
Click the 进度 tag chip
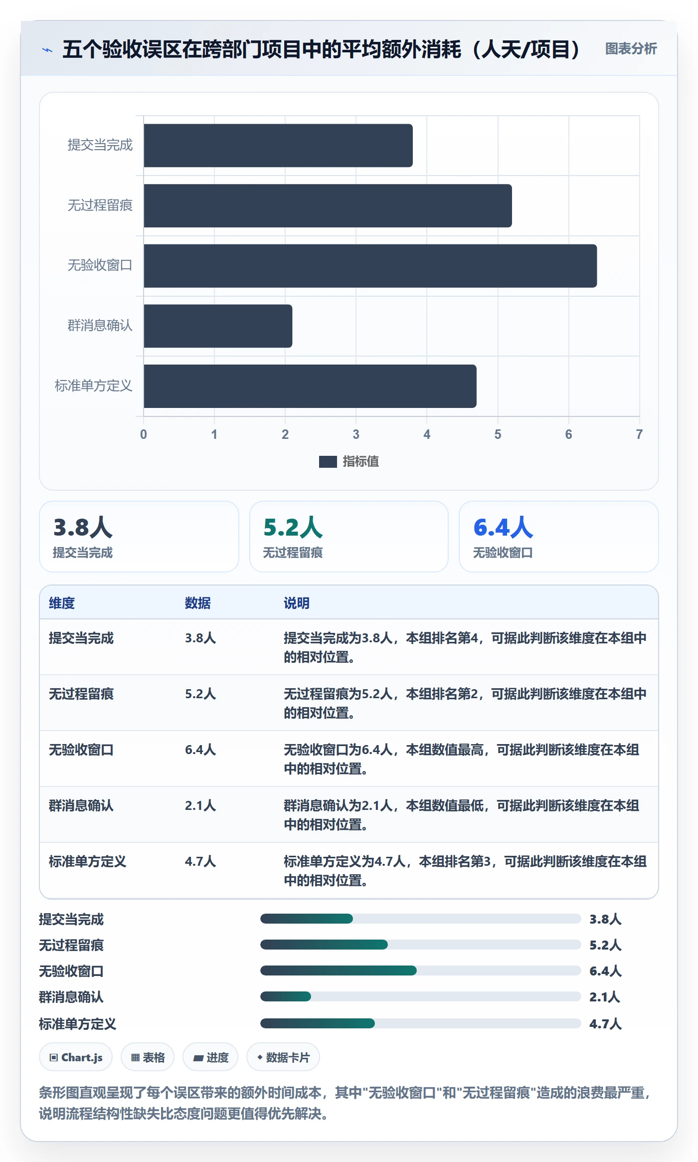[210, 1057]
